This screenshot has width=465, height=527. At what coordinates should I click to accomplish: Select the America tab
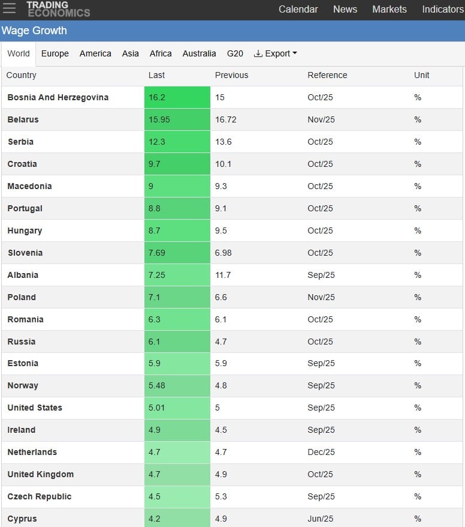click(95, 53)
